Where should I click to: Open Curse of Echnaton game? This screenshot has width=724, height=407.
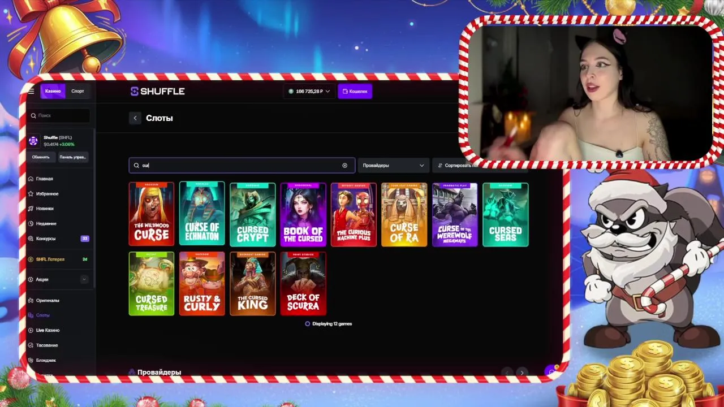tap(202, 214)
